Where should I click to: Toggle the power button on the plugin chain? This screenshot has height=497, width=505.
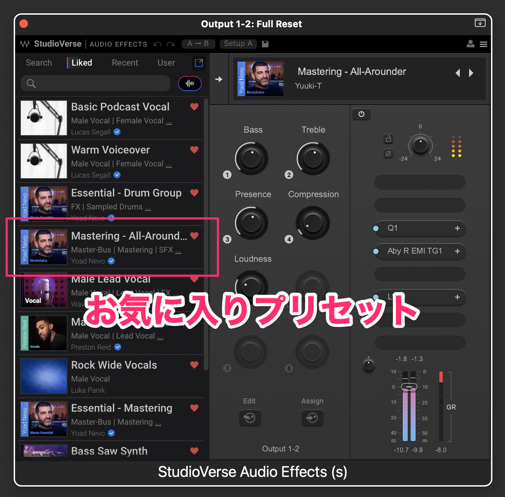coord(361,114)
